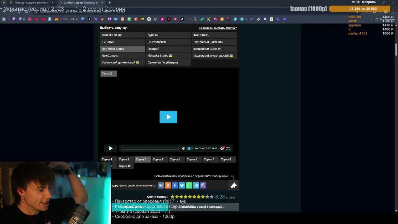The width and height of the screenshot is (398, 224).
Task: Select the NewComers voiceover
Action: pyautogui.click(x=122, y=56)
